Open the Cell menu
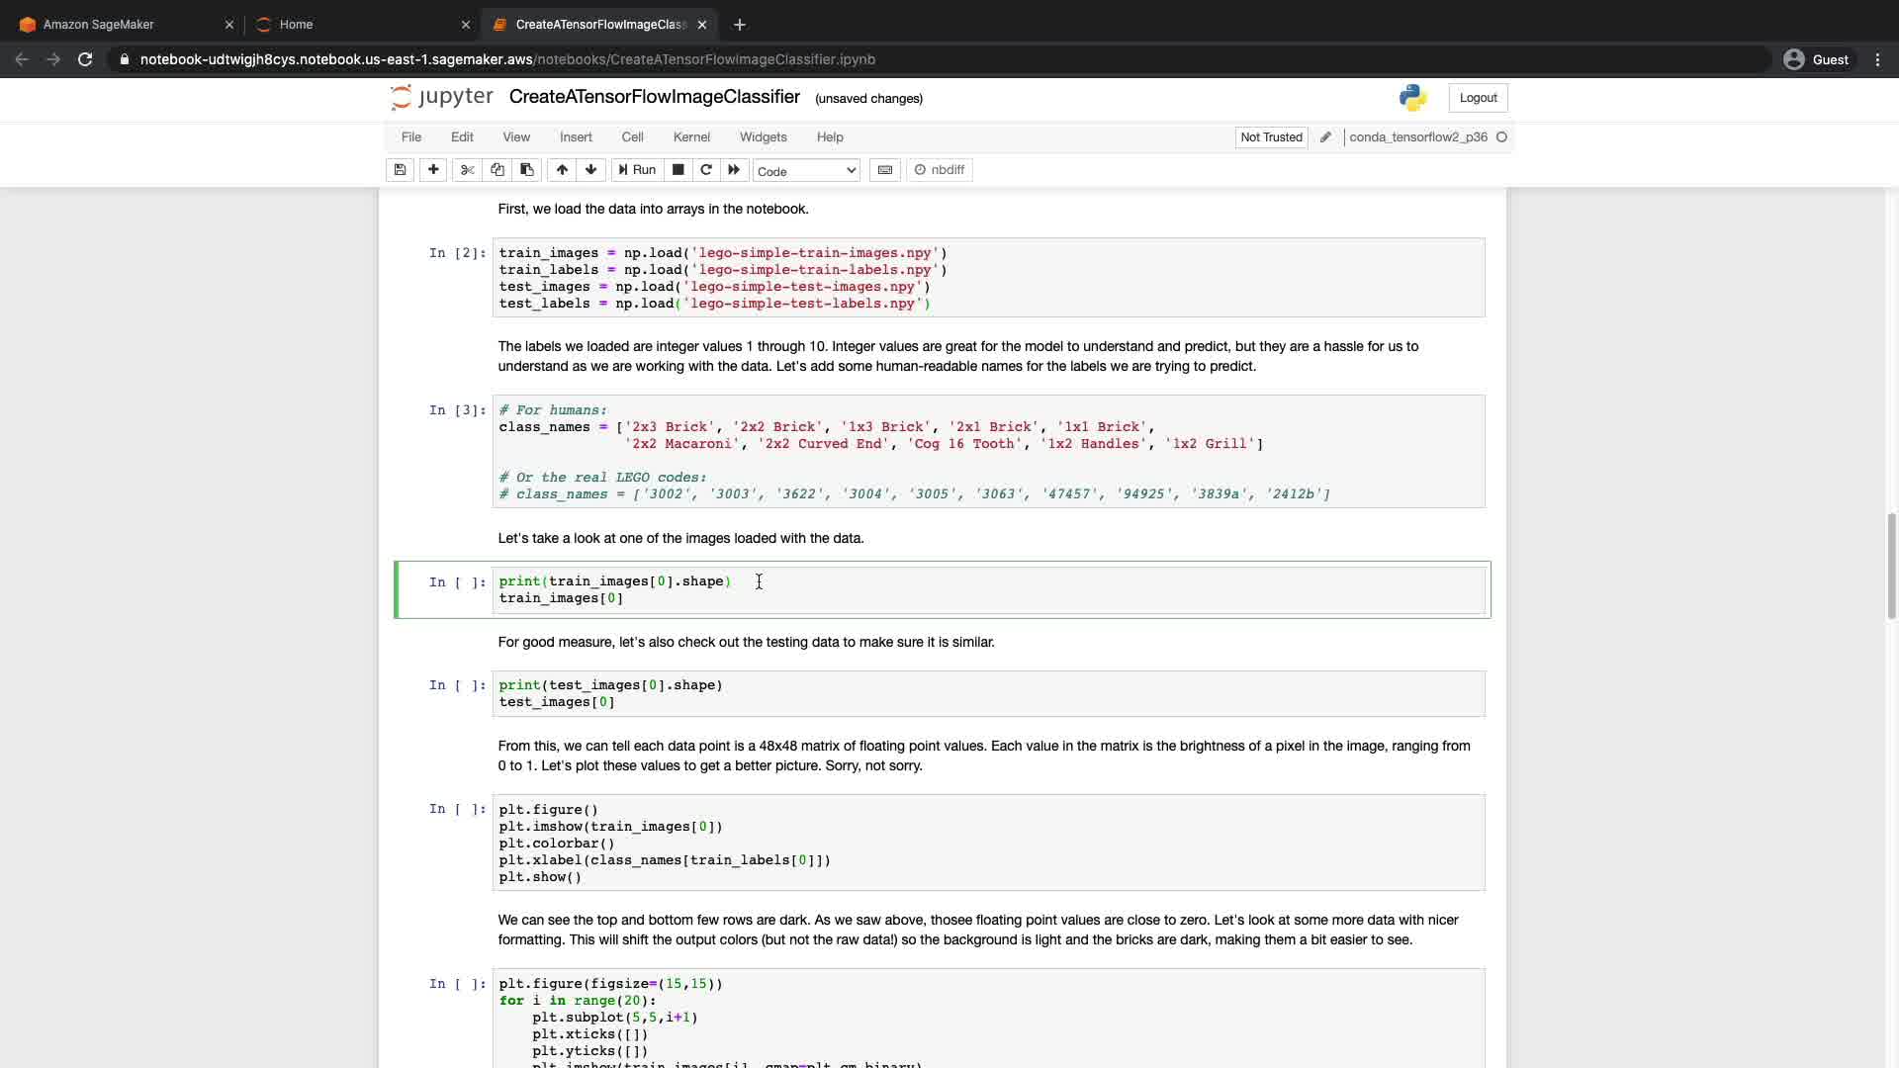 pos(632,137)
